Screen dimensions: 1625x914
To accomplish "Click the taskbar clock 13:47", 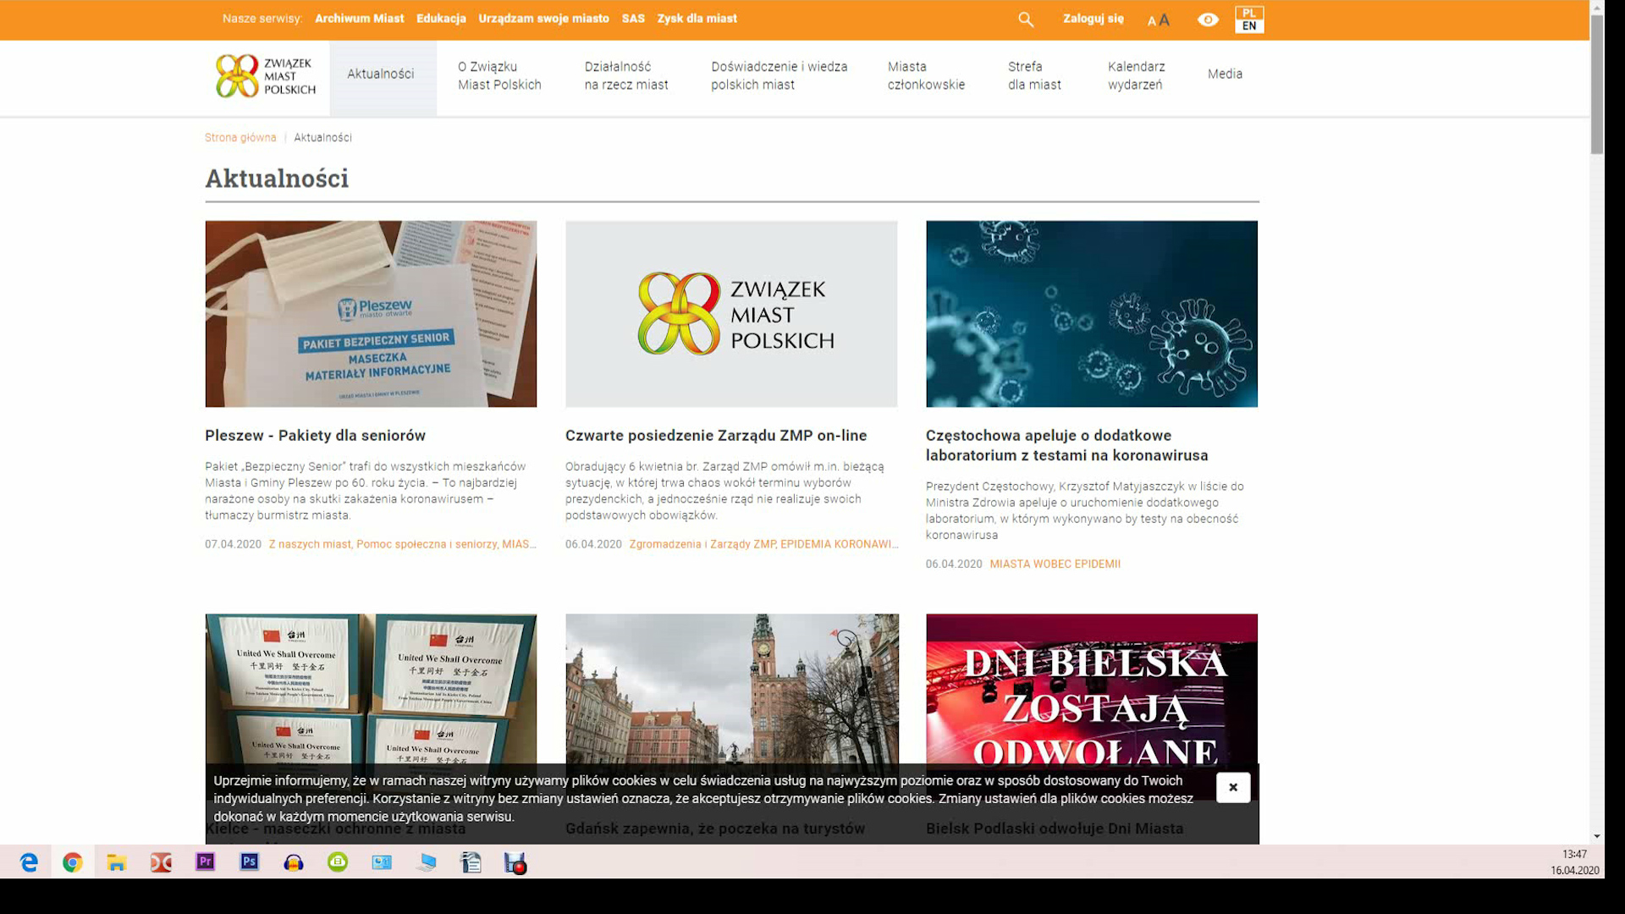I will click(1574, 855).
